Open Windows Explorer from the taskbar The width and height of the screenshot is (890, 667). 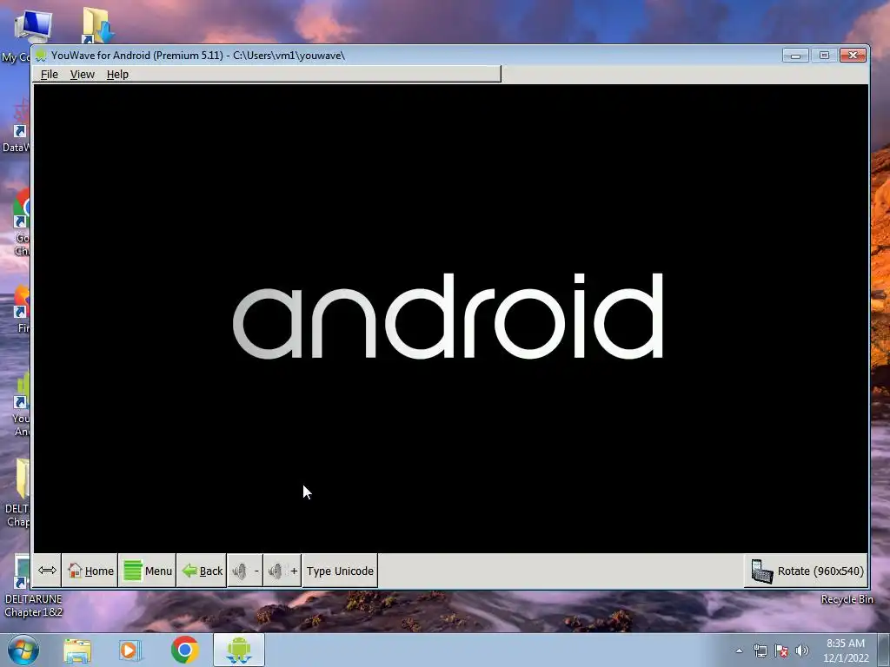point(77,650)
